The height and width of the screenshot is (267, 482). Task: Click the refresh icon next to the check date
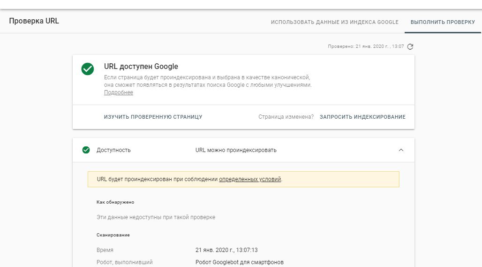[x=410, y=46]
